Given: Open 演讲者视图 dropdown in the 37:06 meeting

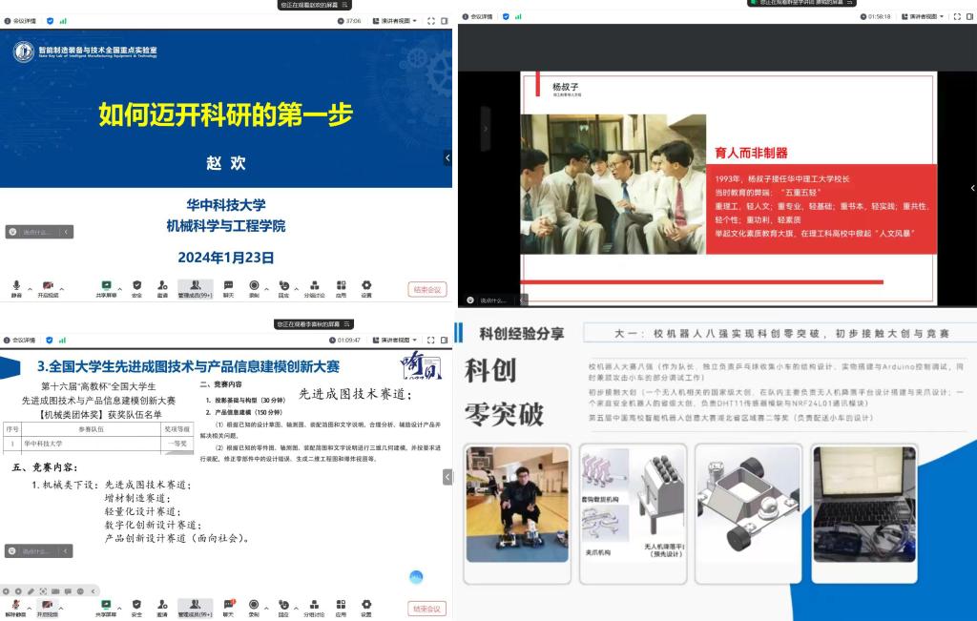Looking at the screenshot, I should point(392,20).
